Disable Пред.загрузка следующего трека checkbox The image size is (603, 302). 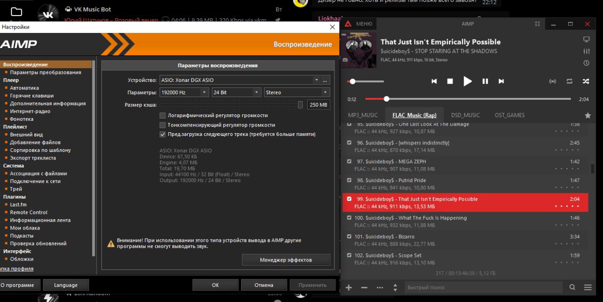[163, 134]
